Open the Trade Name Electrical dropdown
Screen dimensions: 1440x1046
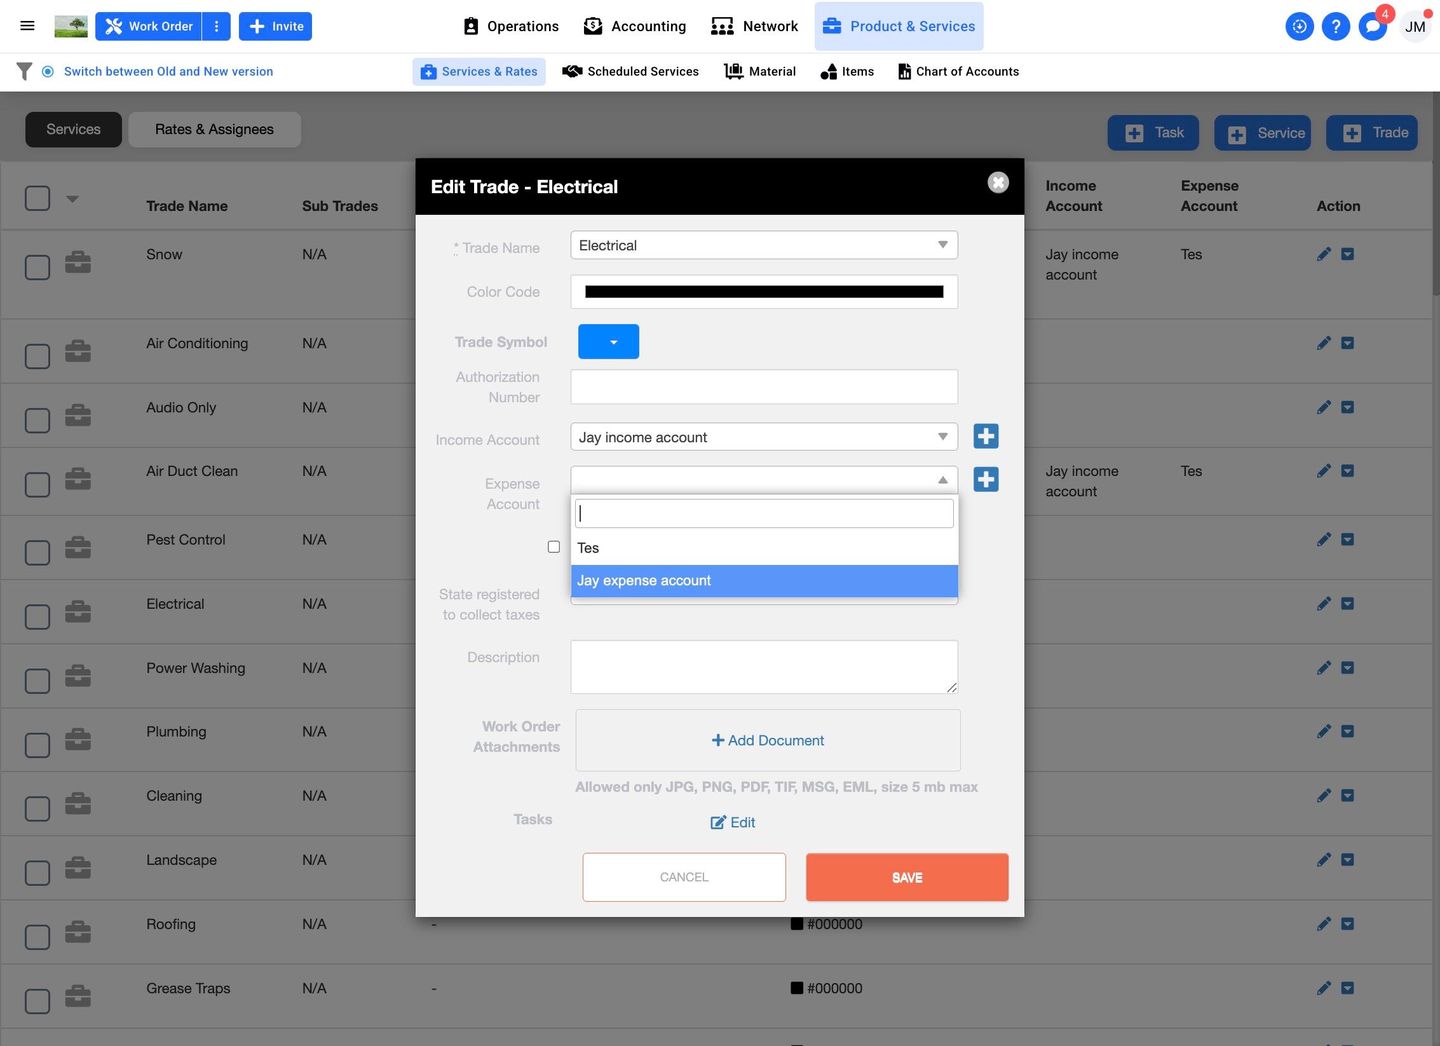pyautogui.click(x=763, y=245)
